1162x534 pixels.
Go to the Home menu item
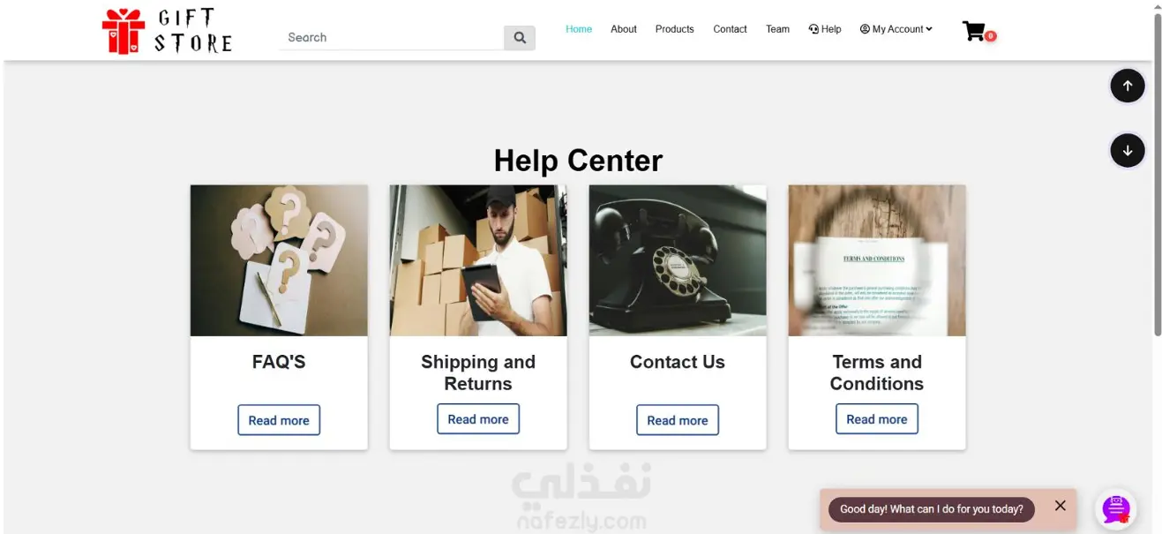click(x=579, y=29)
